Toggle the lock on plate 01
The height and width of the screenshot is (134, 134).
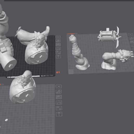(x=58, y=49)
